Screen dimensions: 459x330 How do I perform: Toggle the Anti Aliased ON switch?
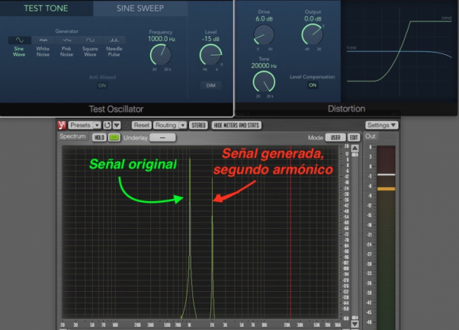102,85
